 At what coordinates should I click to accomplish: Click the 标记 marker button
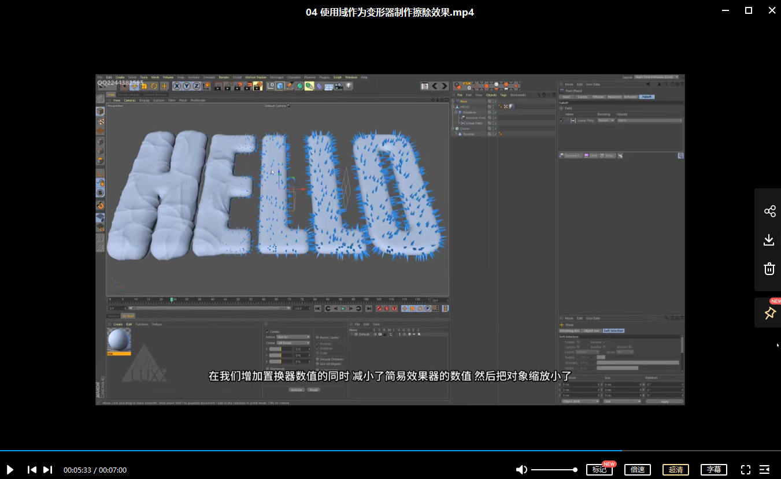[x=599, y=470]
